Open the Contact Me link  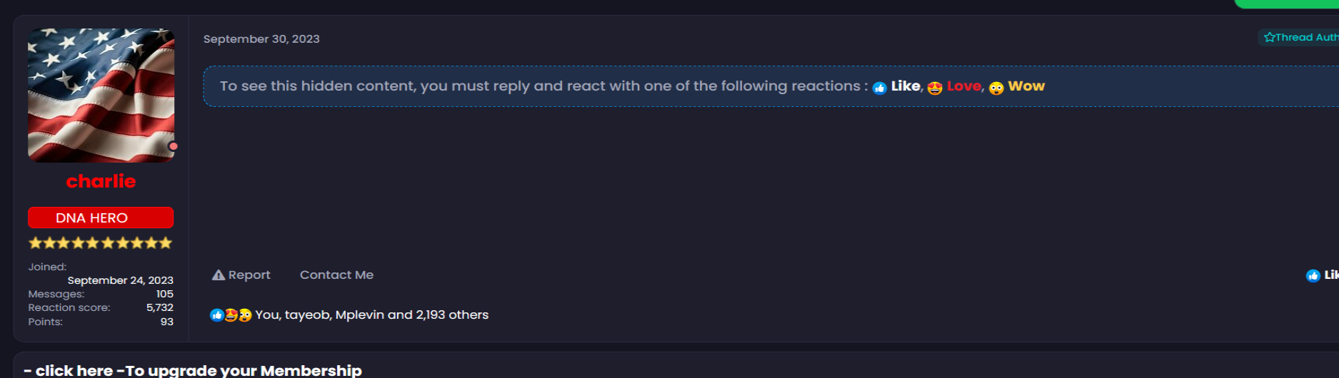click(x=336, y=275)
